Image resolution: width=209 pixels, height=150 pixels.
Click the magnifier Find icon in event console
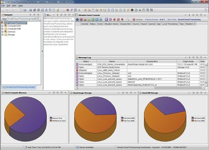coord(128,20)
